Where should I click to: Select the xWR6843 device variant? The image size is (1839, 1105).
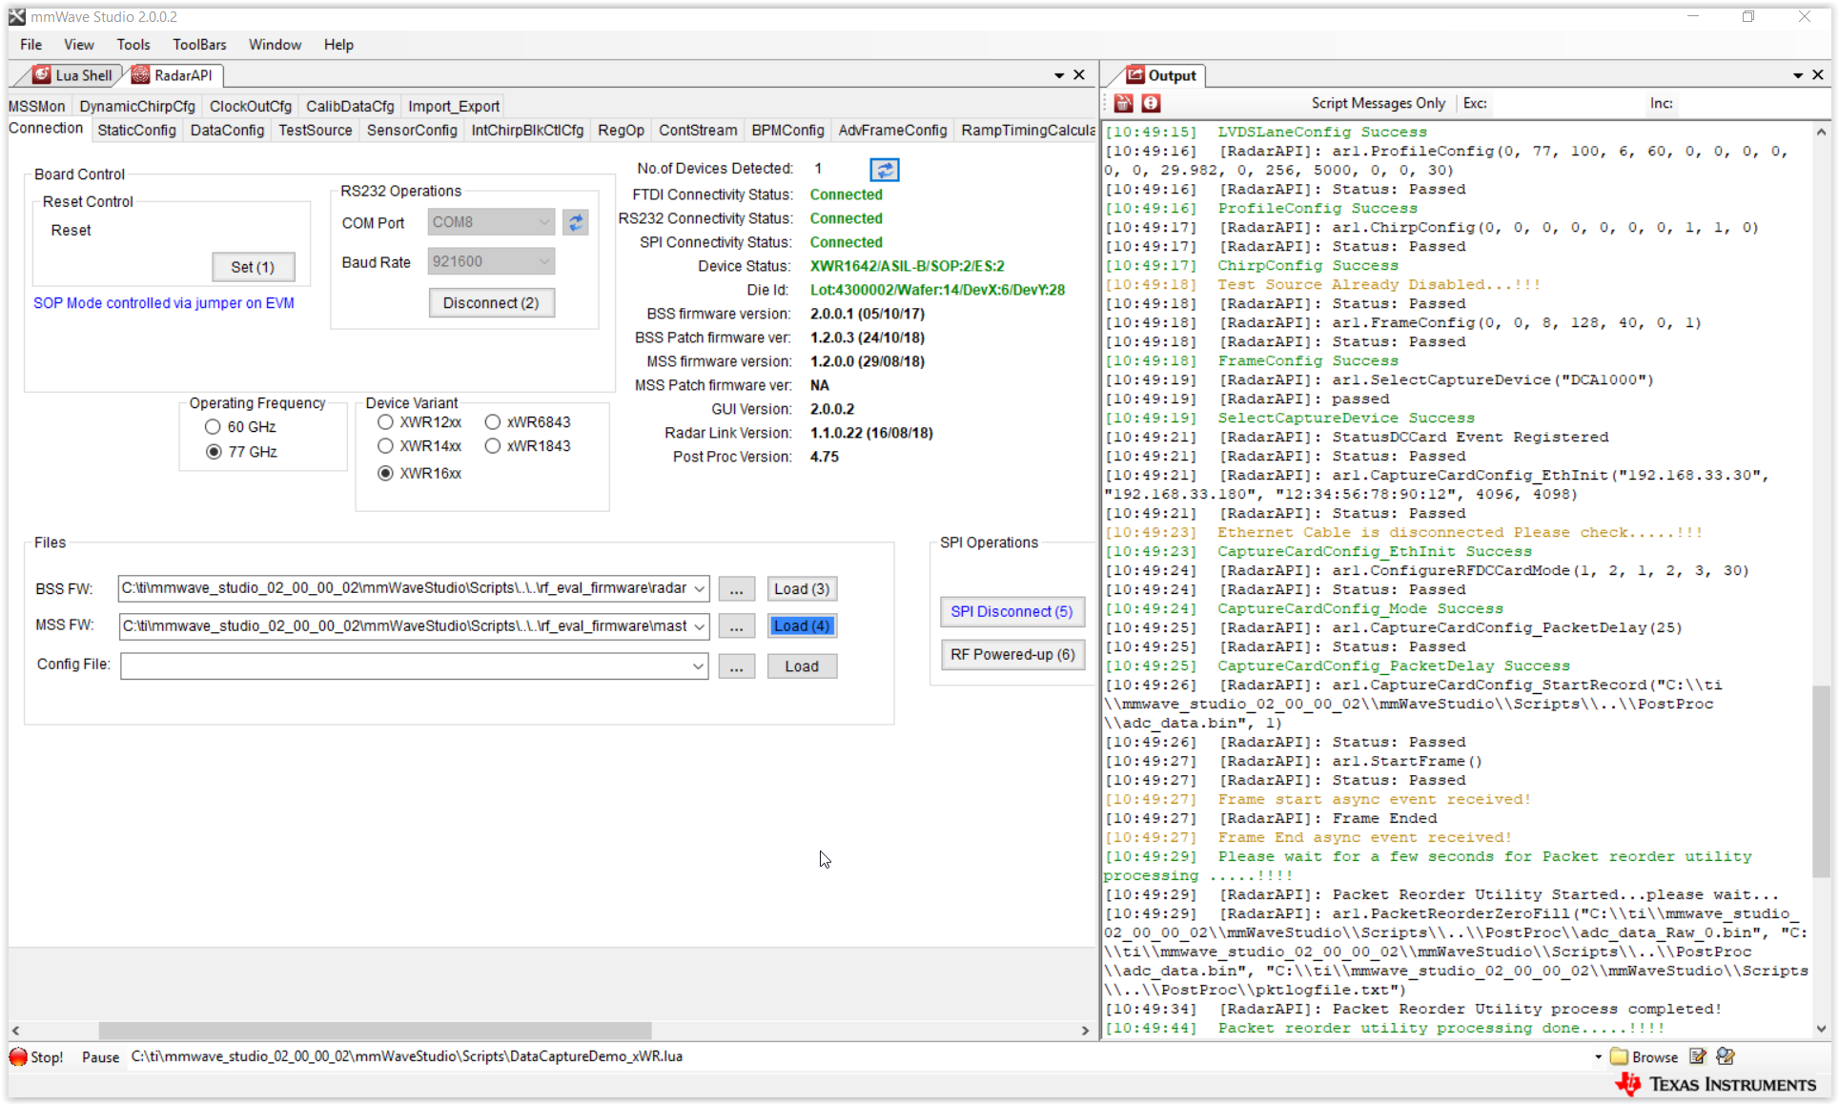[493, 422]
